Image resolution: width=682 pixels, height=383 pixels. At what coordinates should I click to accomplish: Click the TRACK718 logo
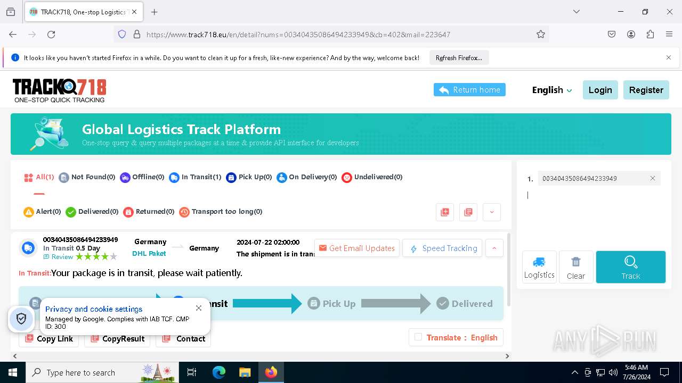coord(59,90)
